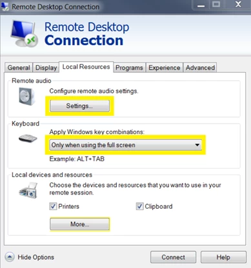Close the Remote Desktop Connection window
251x268 pixels.
(x=238, y=5)
